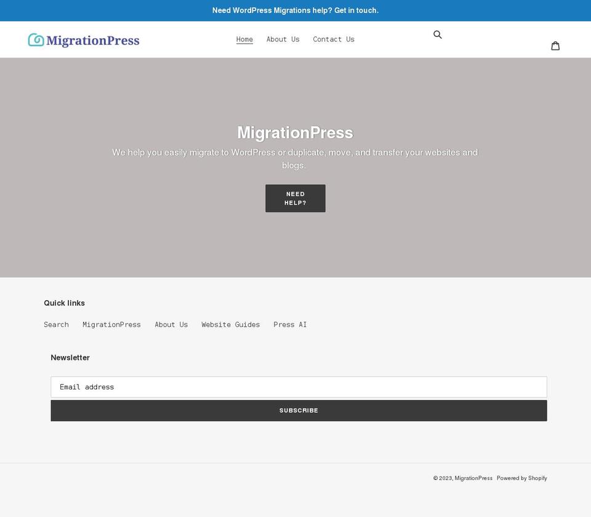Open the 'Get in touch' banner link
This screenshot has width=591, height=517.
point(356,10)
